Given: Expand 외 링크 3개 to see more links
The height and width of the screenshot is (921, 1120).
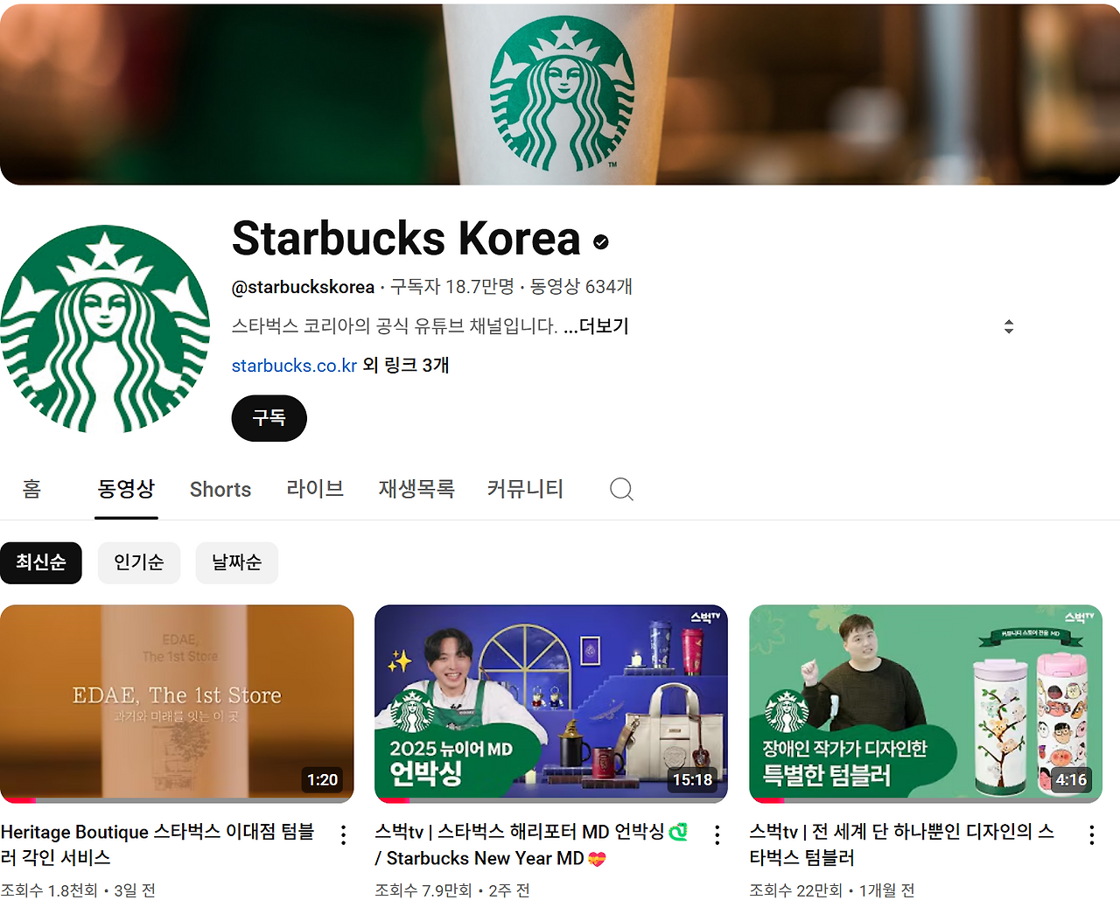Looking at the screenshot, I should pos(407,366).
